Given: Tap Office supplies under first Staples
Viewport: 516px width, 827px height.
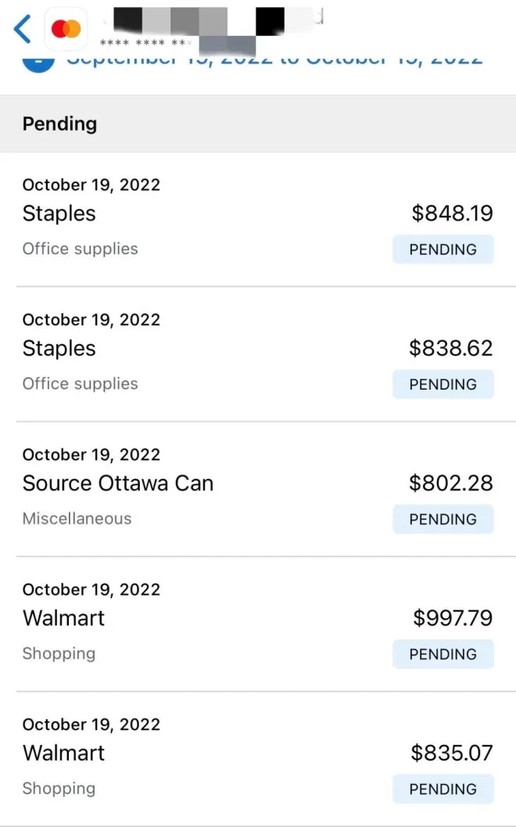Looking at the screenshot, I should point(80,249).
